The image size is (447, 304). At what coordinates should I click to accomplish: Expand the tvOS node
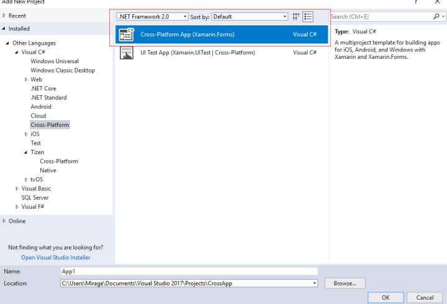point(26,180)
